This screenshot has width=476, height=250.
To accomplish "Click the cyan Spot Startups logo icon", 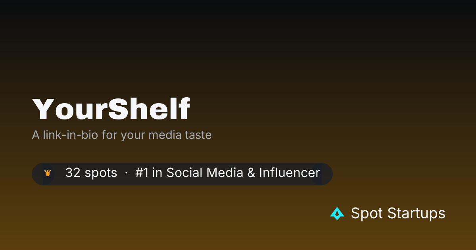I will click(x=337, y=213).
